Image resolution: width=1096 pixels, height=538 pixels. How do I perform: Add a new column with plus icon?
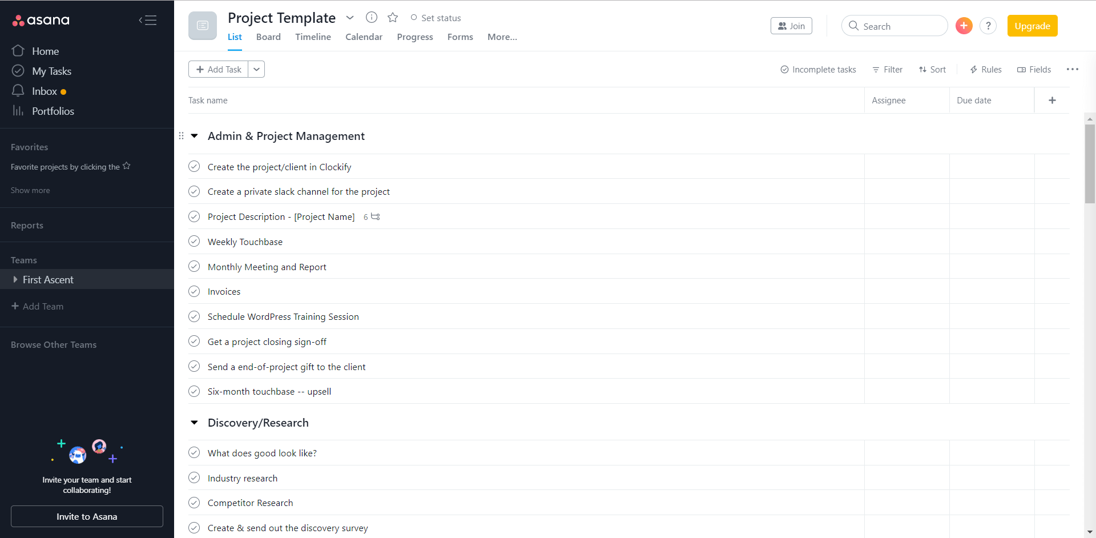pos(1052,101)
